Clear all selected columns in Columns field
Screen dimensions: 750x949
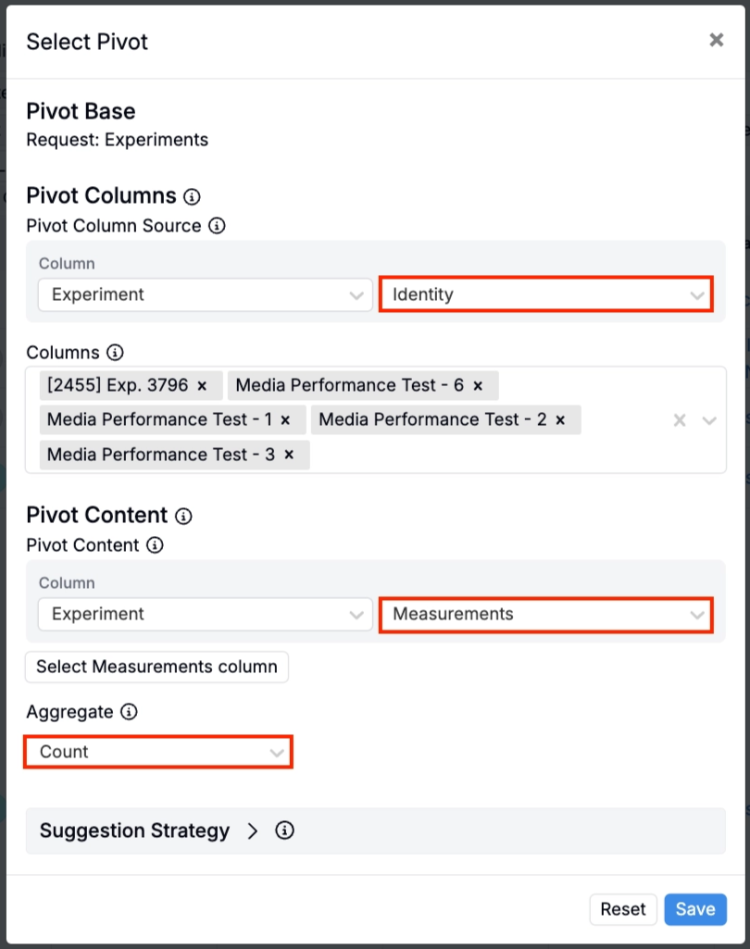click(x=680, y=420)
